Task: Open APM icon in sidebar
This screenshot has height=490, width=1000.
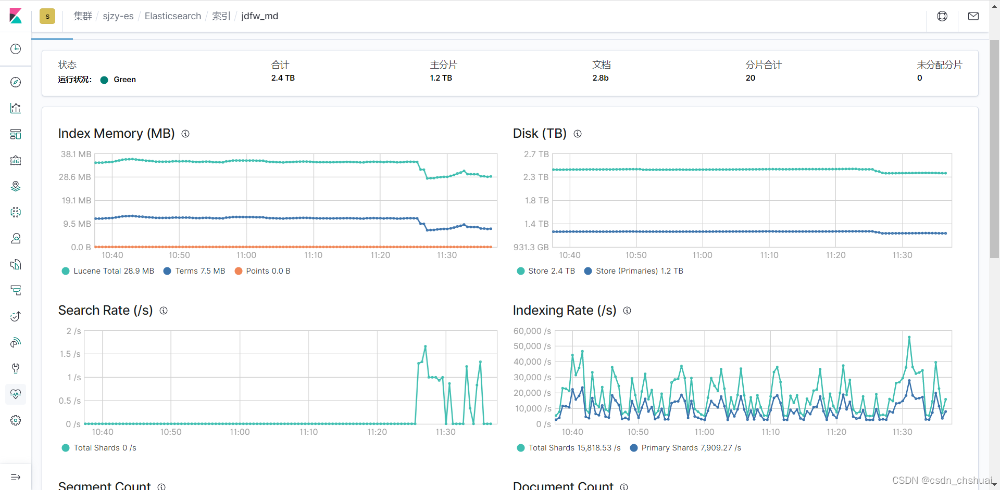Action: (16, 290)
